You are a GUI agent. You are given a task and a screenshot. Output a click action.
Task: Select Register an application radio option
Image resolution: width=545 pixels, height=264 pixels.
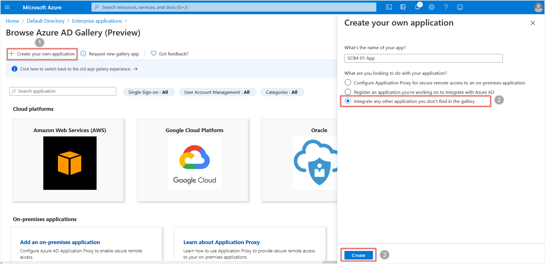348,92
